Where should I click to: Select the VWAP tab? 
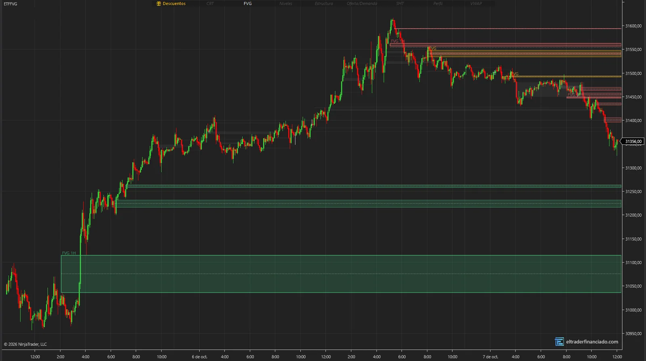(x=476, y=4)
